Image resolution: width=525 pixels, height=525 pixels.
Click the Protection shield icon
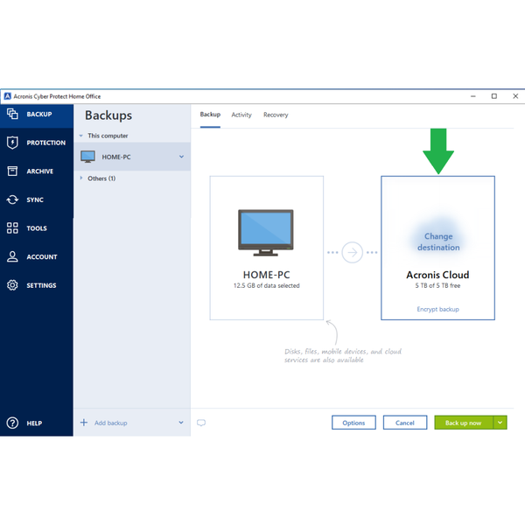click(x=12, y=143)
